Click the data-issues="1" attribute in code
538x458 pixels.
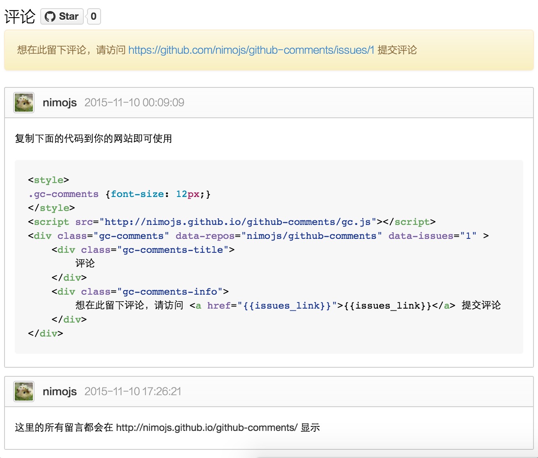pos(432,236)
